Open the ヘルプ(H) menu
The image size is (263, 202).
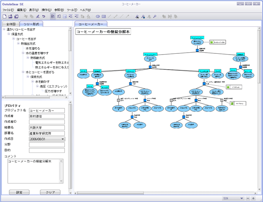pos(85,10)
